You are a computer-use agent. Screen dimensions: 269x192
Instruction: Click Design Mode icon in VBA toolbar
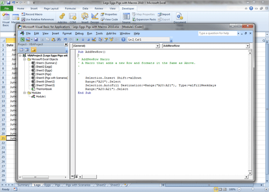coord(94,40)
